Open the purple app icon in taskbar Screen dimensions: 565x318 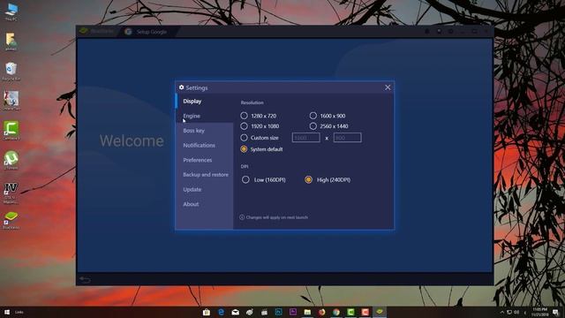point(293,312)
